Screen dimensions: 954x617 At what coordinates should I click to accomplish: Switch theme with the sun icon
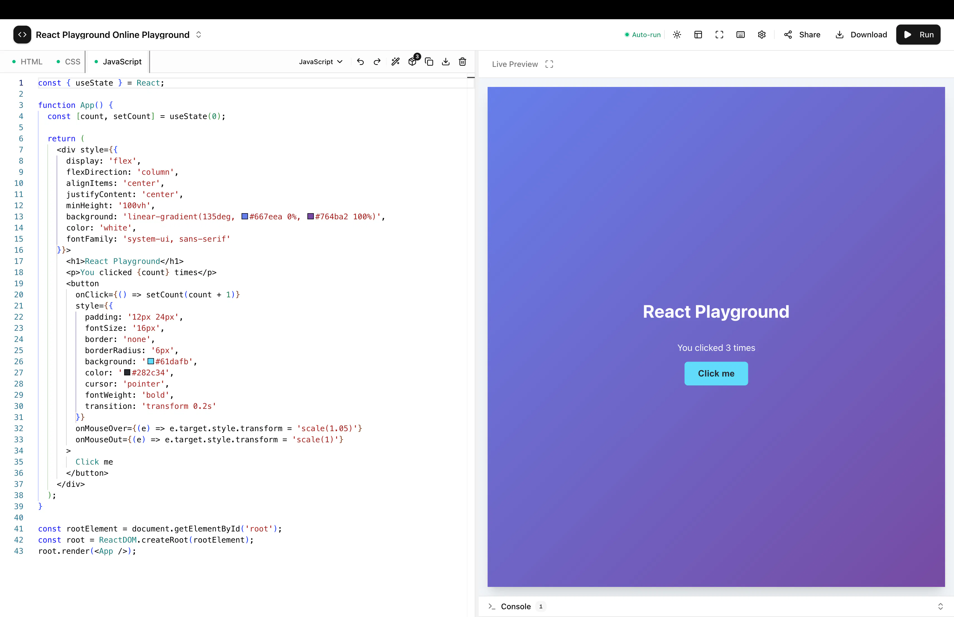(677, 35)
